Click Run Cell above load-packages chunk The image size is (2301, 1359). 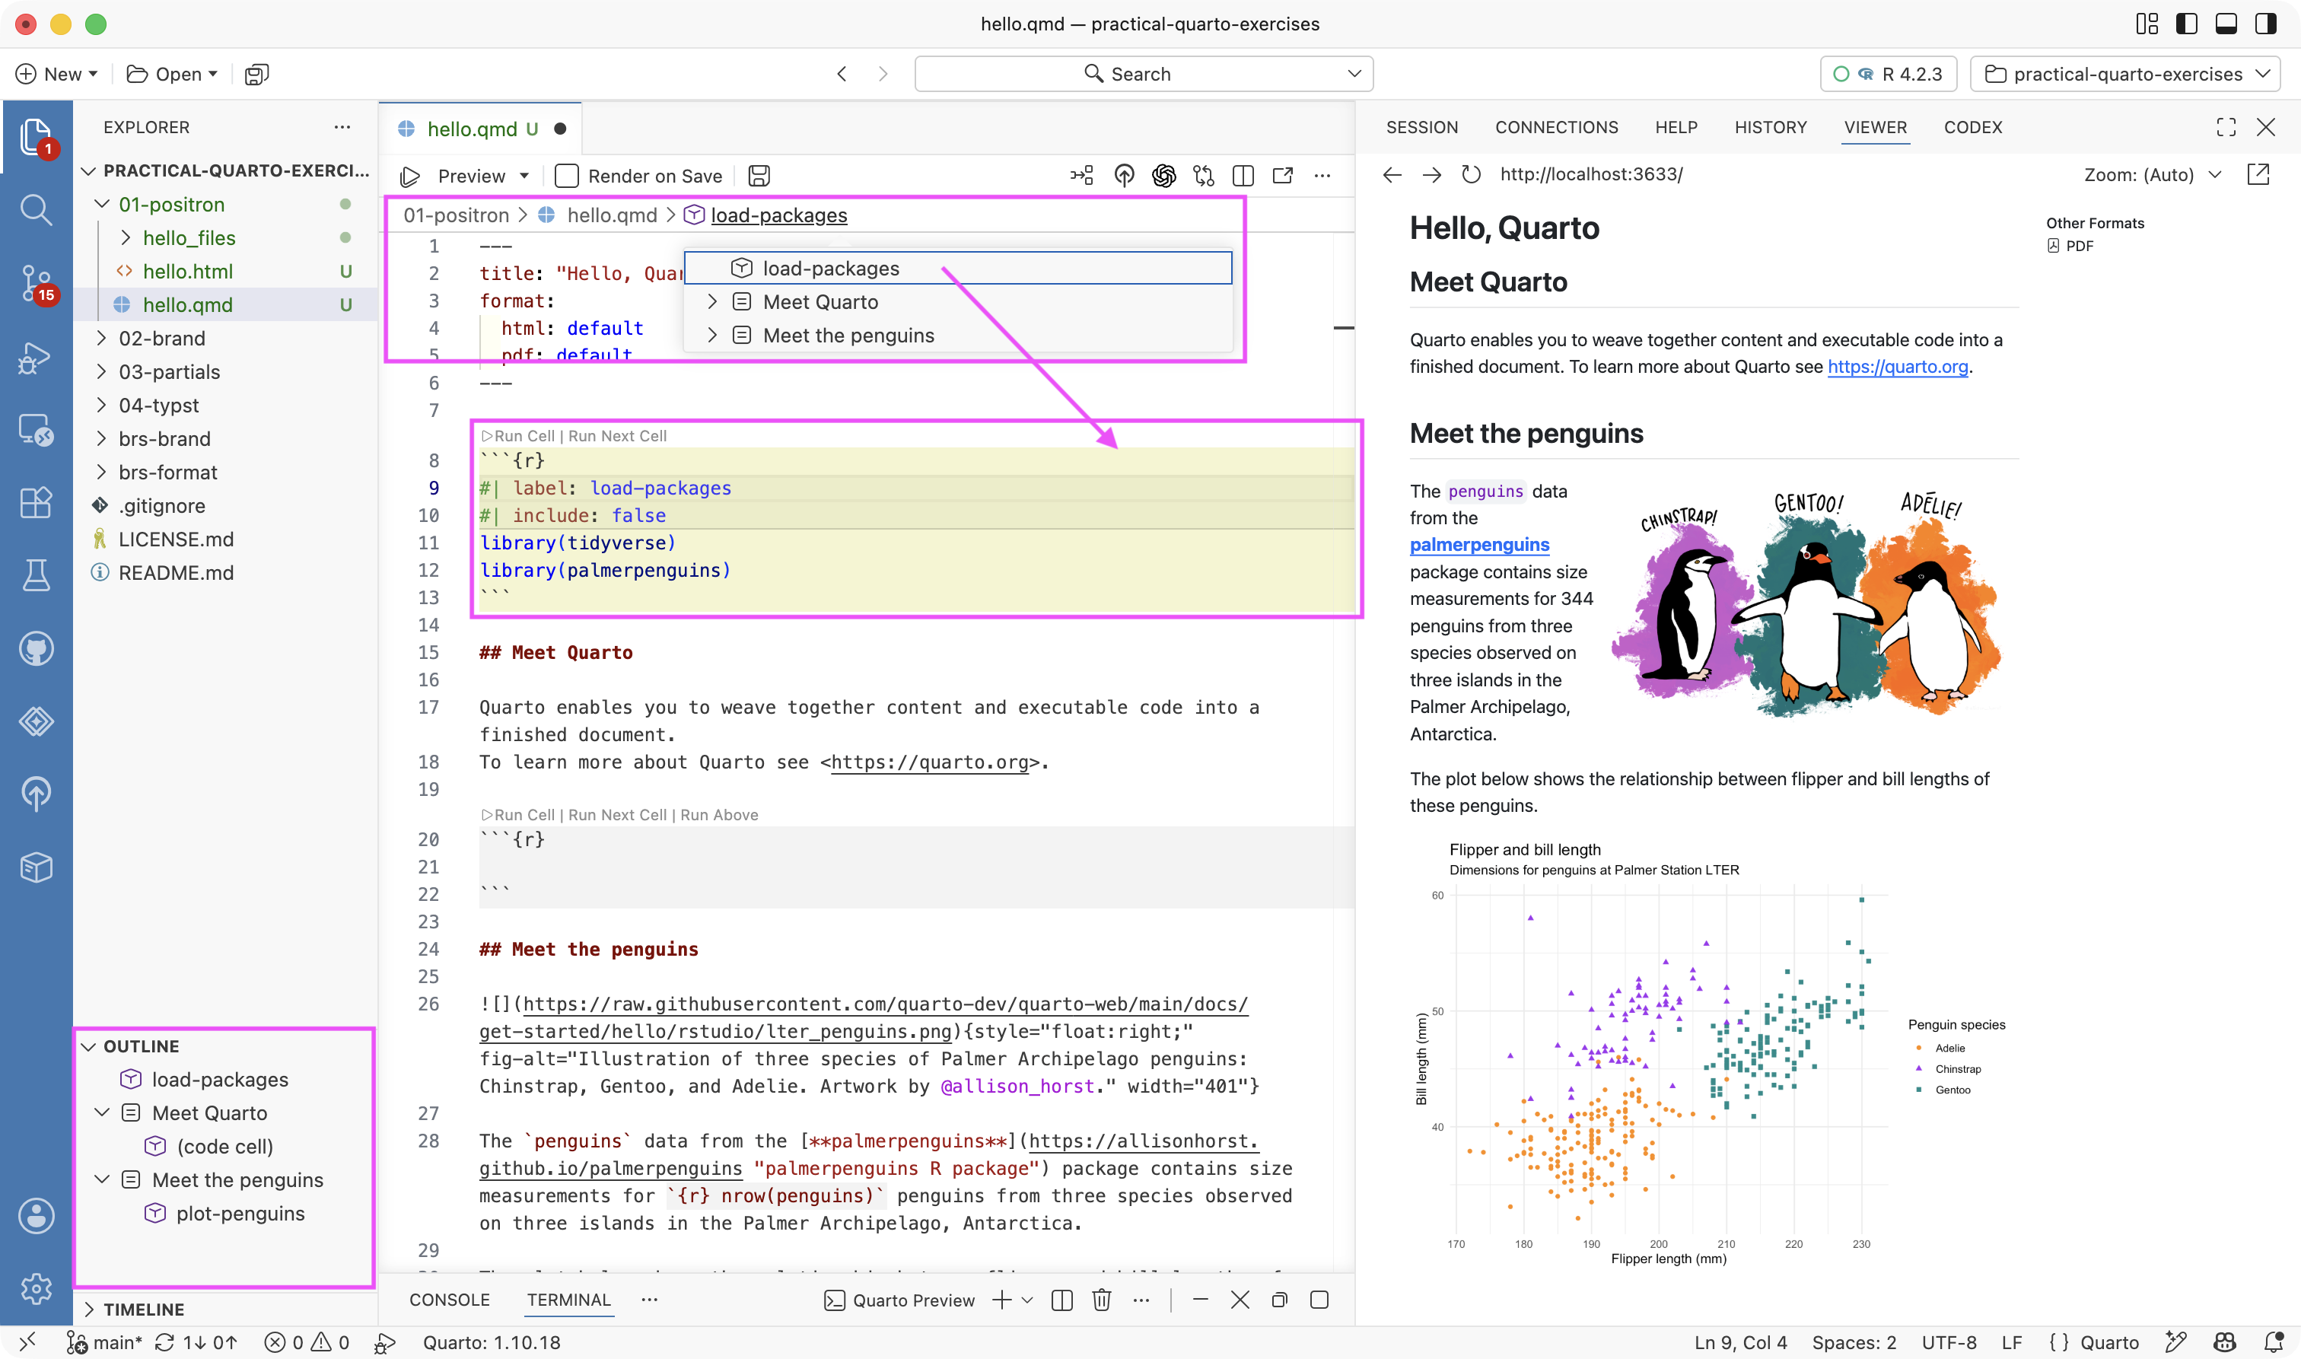tap(518, 436)
